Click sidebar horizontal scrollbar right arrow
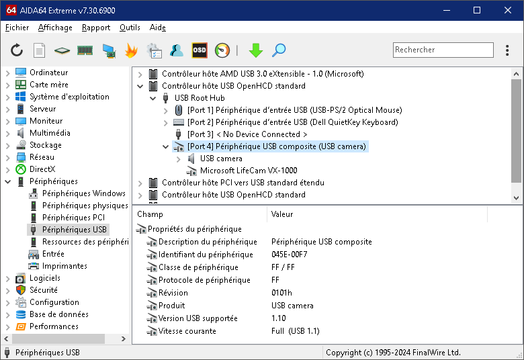Screen dimensions: 524x360 (x=124, y=339)
